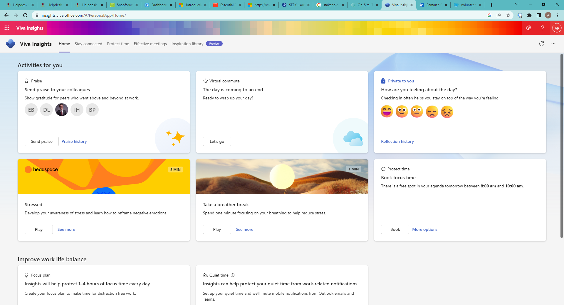The image size is (564, 305).
Task: Select the very upset emoji
Action: click(x=447, y=111)
